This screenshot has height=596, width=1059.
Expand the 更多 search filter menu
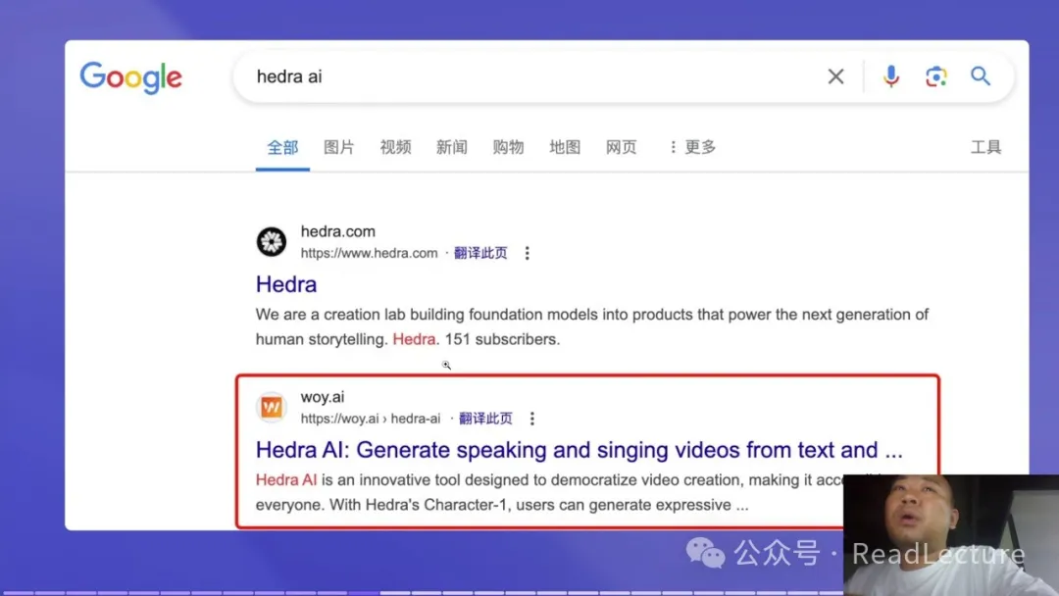point(692,147)
